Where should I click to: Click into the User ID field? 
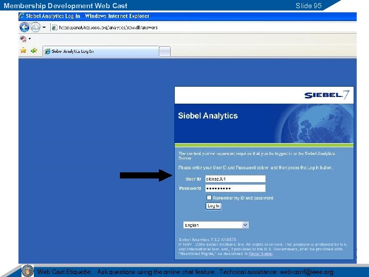[235, 179]
